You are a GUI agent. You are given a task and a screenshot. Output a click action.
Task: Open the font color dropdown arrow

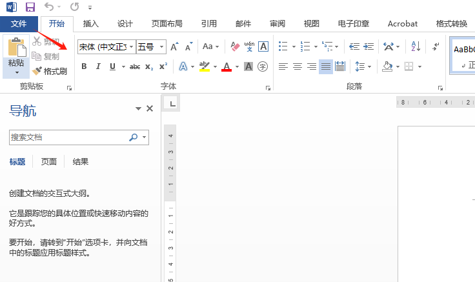click(x=237, y=66)
